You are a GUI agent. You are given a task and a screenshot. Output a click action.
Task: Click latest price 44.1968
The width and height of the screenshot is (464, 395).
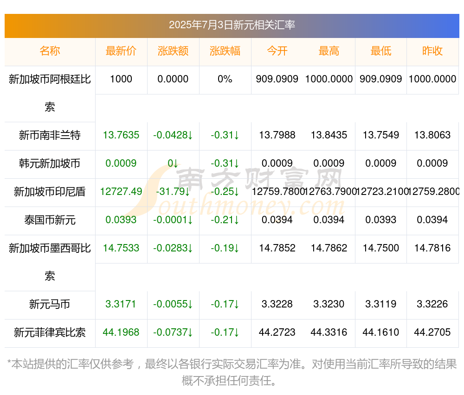121,332
